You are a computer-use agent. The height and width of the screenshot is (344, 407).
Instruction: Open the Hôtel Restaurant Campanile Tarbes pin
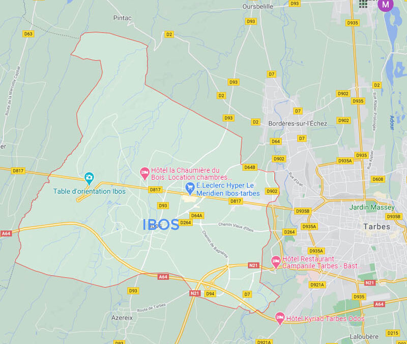click(x=276, y=262)
